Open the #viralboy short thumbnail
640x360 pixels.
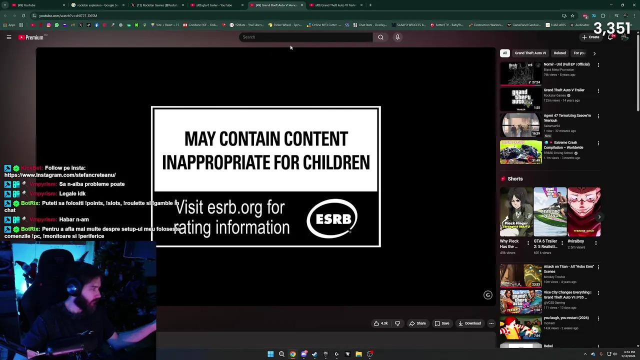tap(584, 212)
